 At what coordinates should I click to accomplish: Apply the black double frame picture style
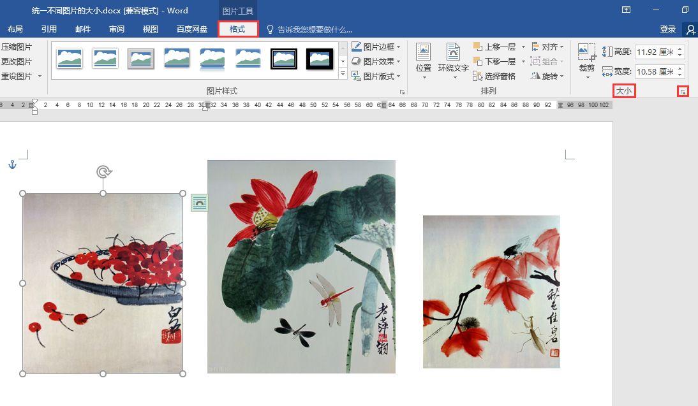(284, 59)
